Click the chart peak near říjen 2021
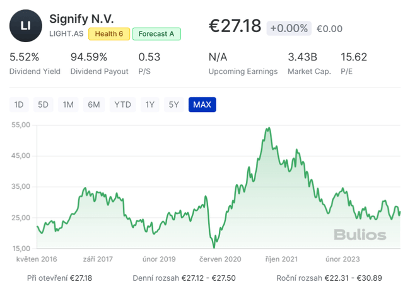The width and height of the screenshot is (410, 294). [x=268, y=129]
